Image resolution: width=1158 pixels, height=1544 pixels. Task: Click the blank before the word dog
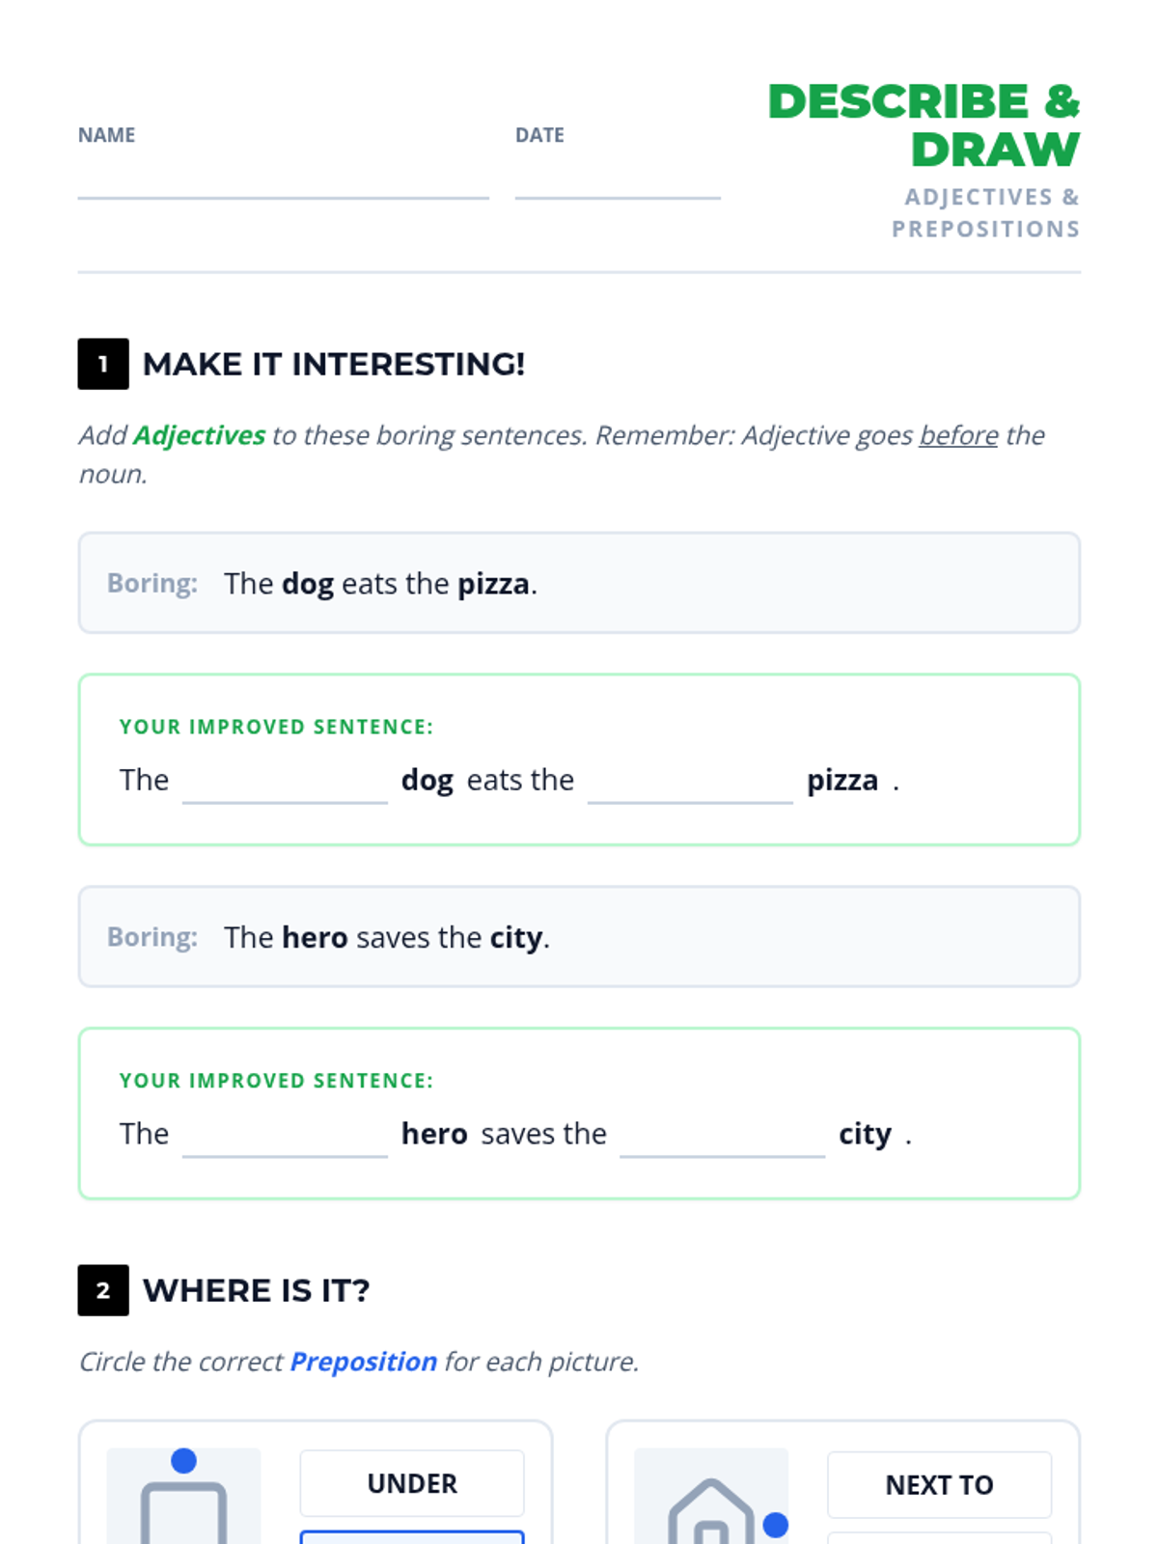(x=285, y=784)
